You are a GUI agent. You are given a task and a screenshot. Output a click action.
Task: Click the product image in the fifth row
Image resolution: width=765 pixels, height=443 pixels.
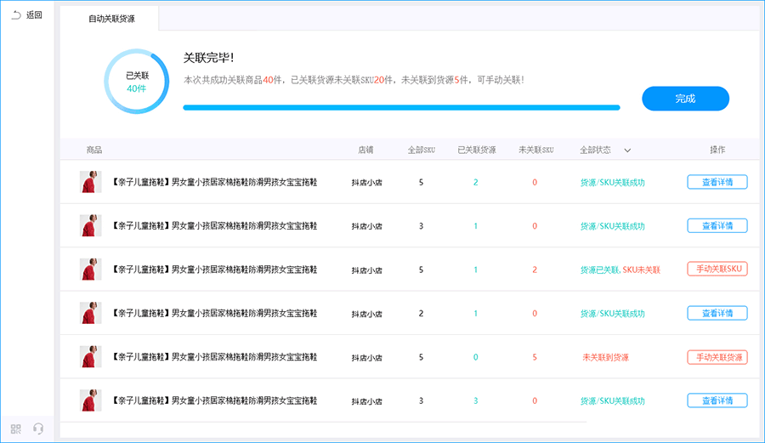[x=90, y=357]
